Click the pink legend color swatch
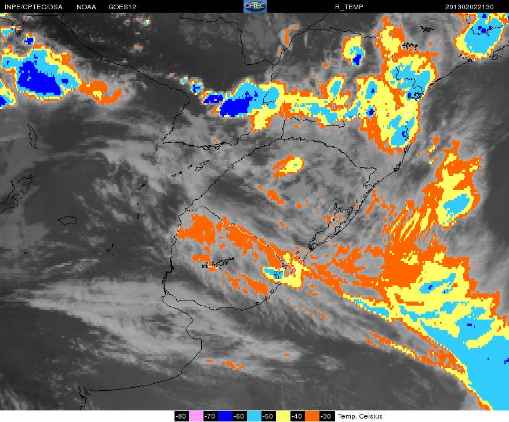This screenshot has height=422, width=509. pos(196,416)
